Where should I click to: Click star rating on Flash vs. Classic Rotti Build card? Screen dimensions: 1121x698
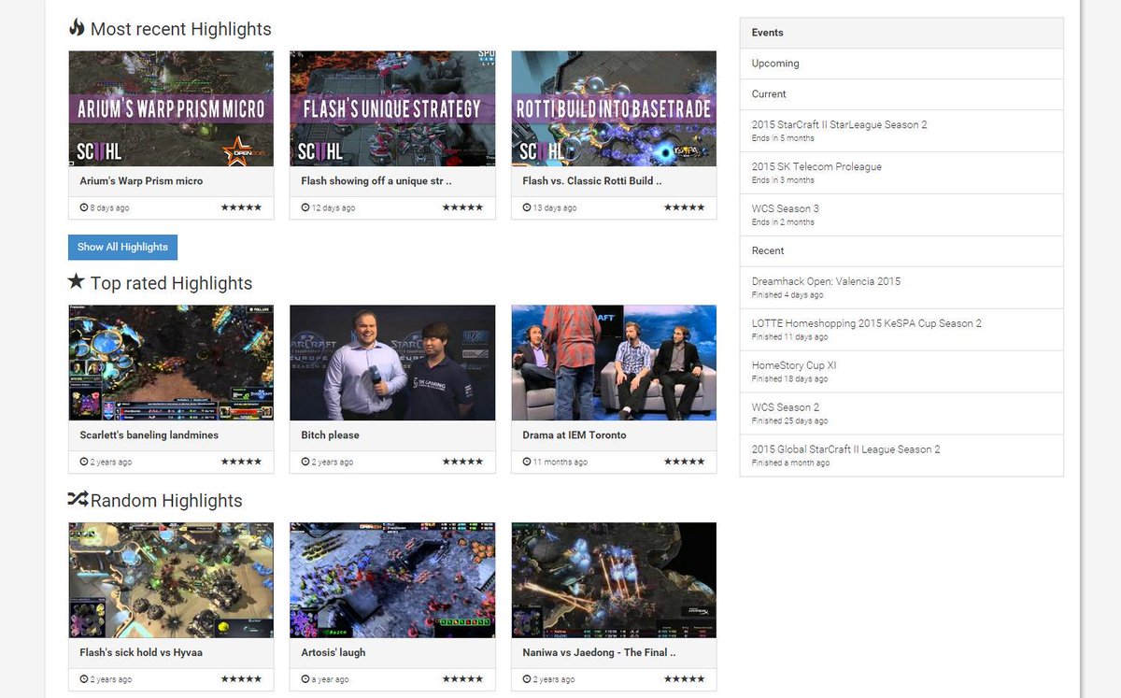click(685, 207)
